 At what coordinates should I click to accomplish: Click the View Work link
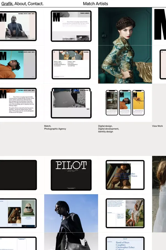click(x=157, y=126)
